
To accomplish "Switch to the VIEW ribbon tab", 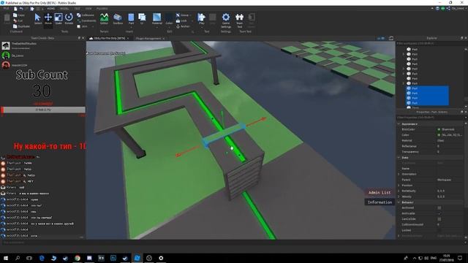I will [88, 9].
